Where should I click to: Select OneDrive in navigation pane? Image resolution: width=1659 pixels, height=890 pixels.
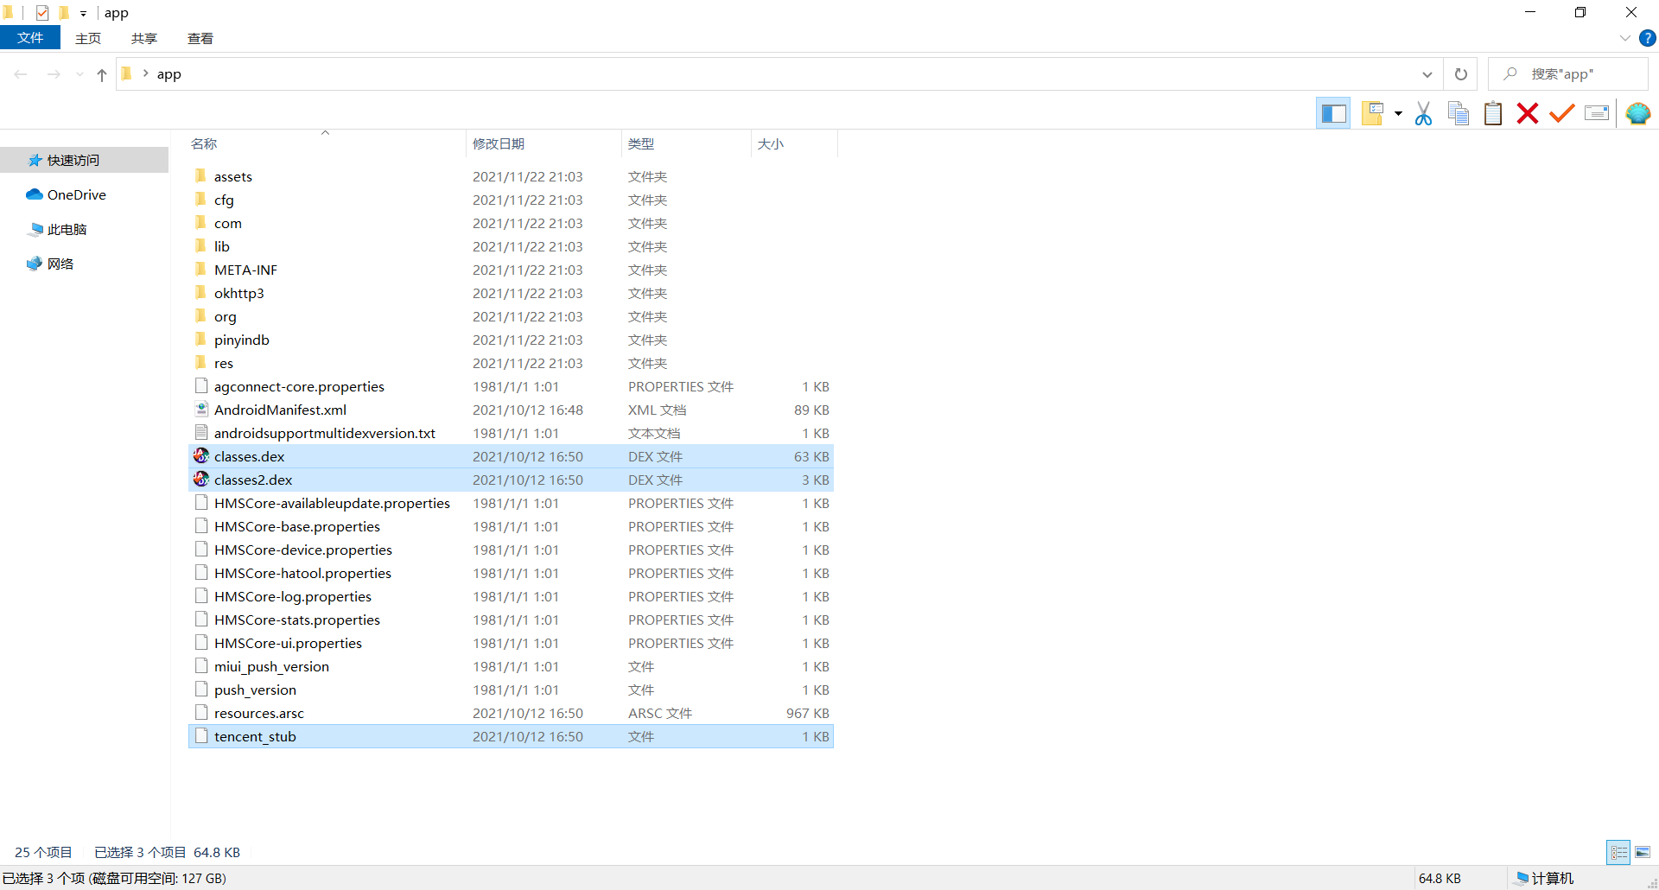click(x=77, y=194)
